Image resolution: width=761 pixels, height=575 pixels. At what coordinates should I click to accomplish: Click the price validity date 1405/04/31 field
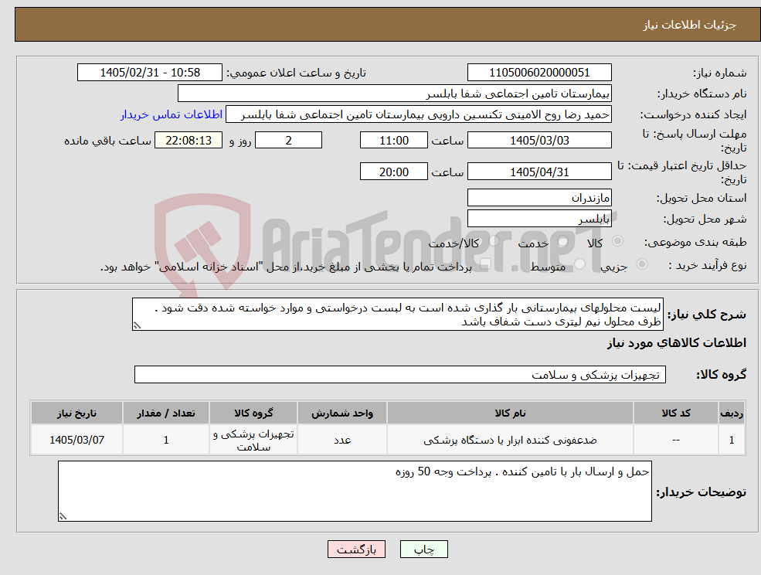[x=539, y=172]
